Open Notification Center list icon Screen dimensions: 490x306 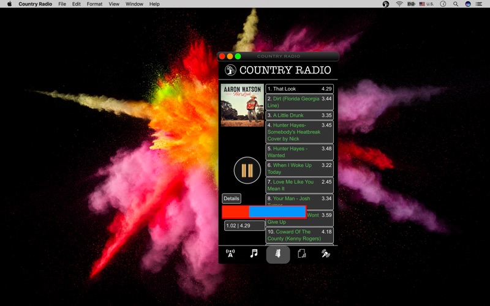[479, 4]
